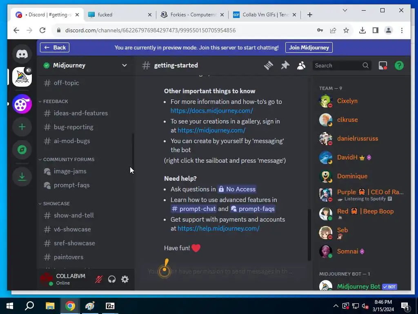Click the prompt-faqs mention in message

coord(252,209)
